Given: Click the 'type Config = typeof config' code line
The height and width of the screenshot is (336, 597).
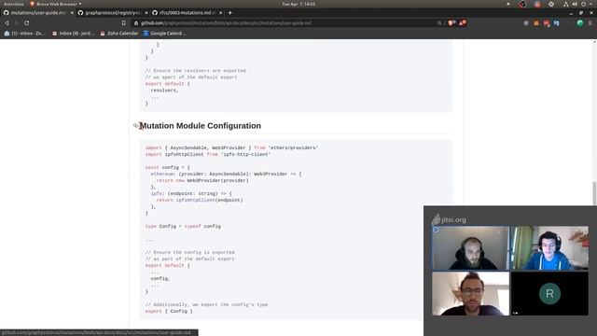Looking at the screenshot, I should pyautogui.click(x=183, y=226).
